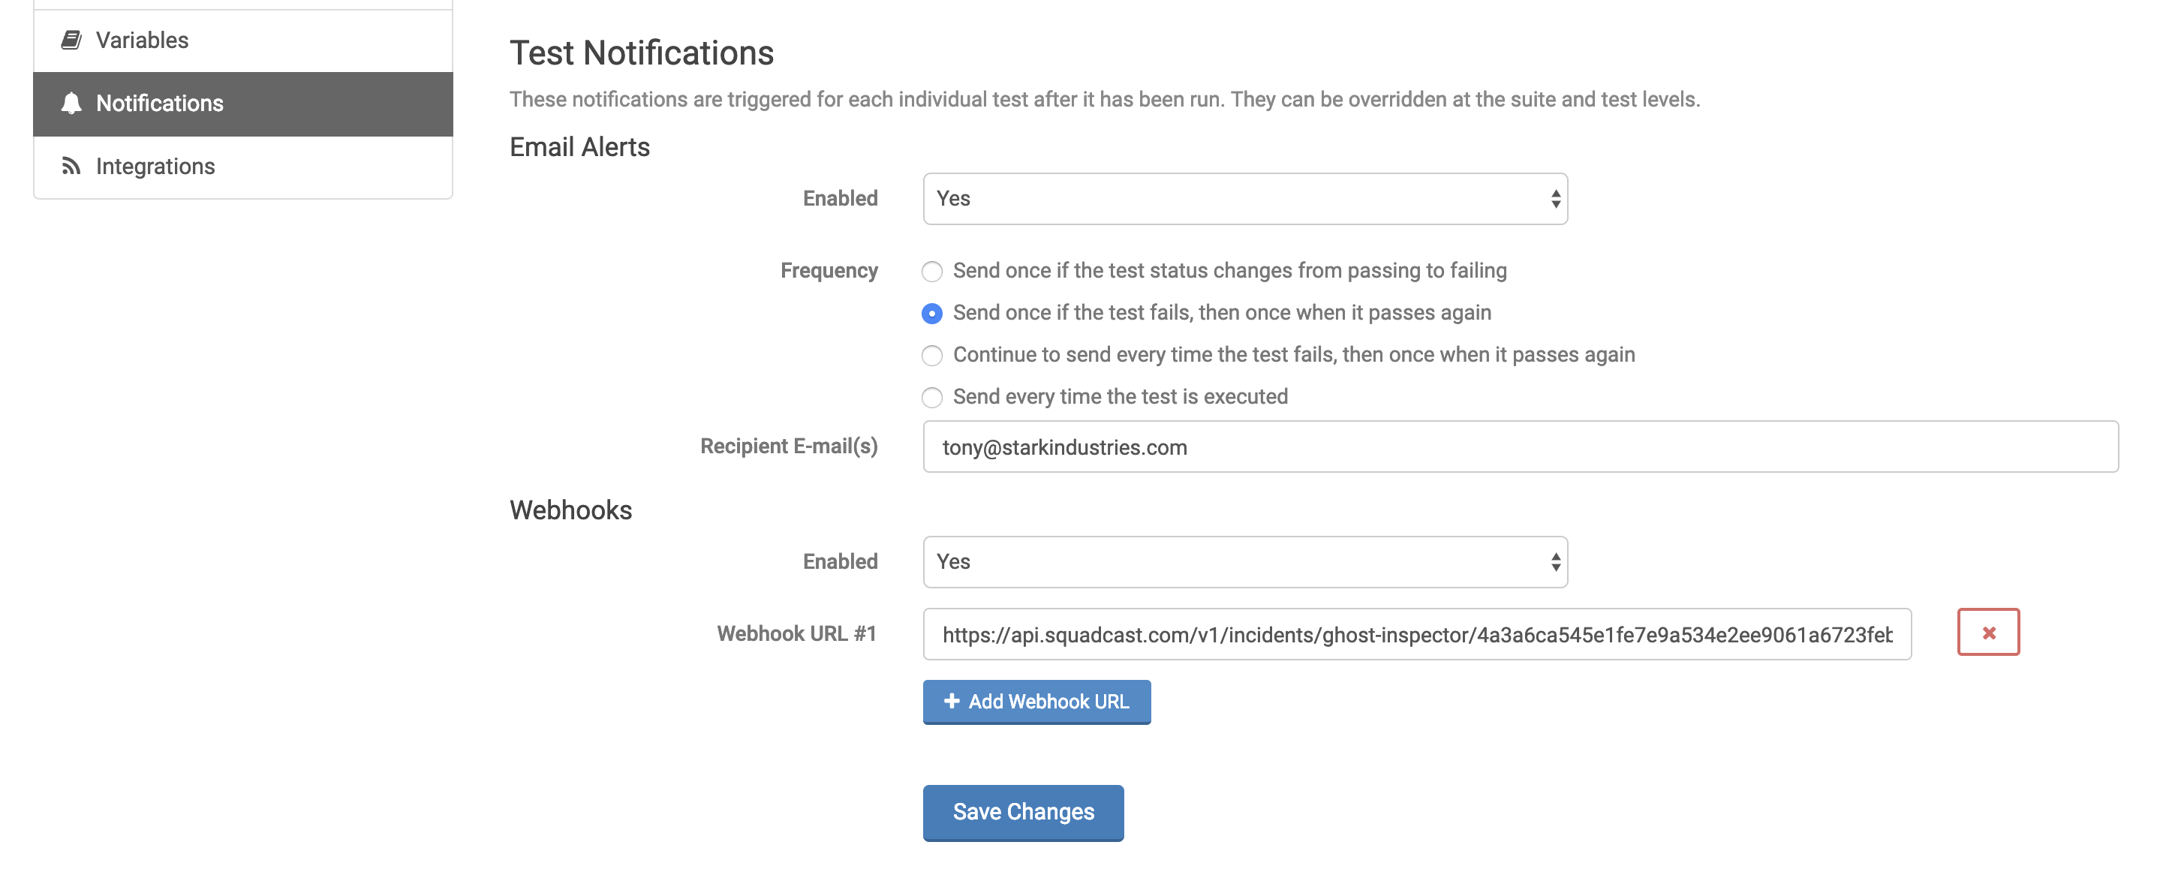Click the Email Alerts dropdown arrows
The width and height of the screenshot is (2157, 875).
pyautogui.click(x=1555, y=200)
